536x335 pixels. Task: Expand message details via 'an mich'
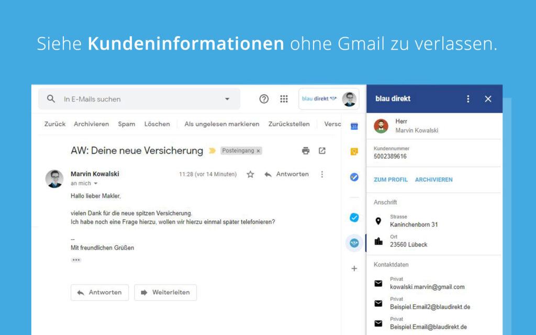coord(84,184)
